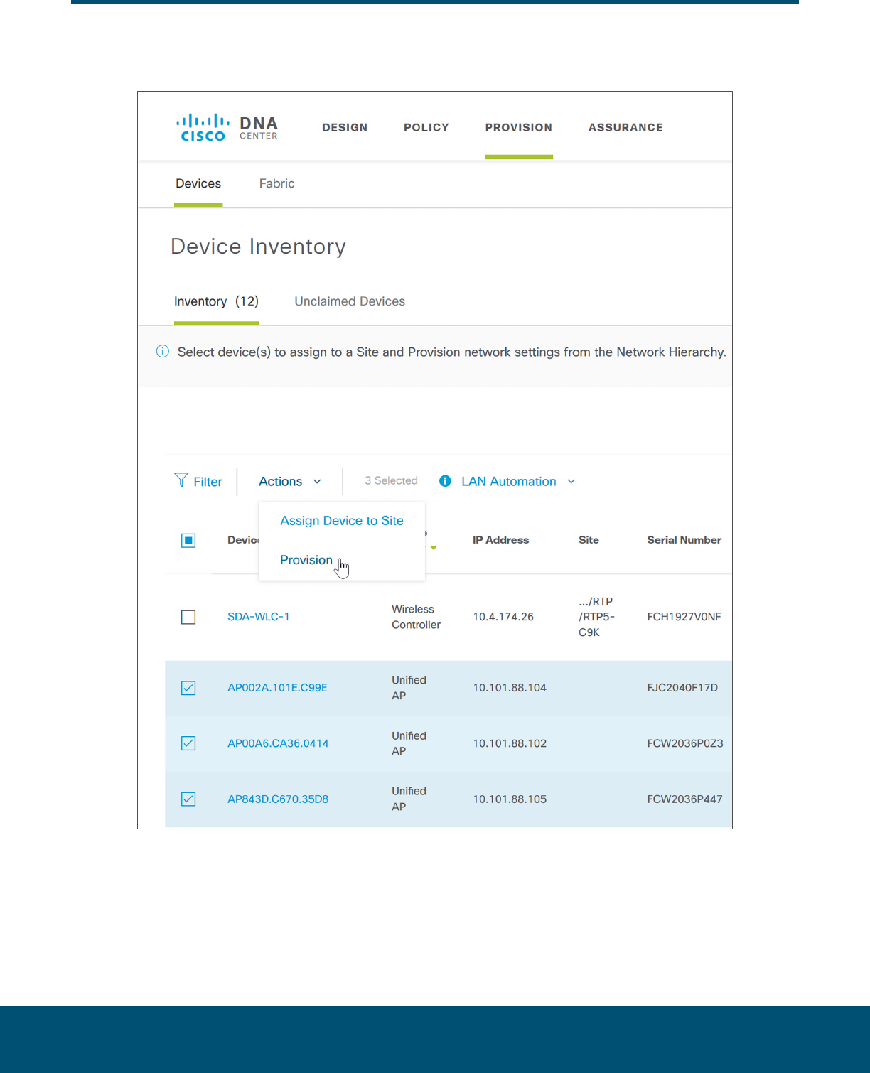
Task: Click the Wireless Controller device type cell
Action: coord(416,617)
